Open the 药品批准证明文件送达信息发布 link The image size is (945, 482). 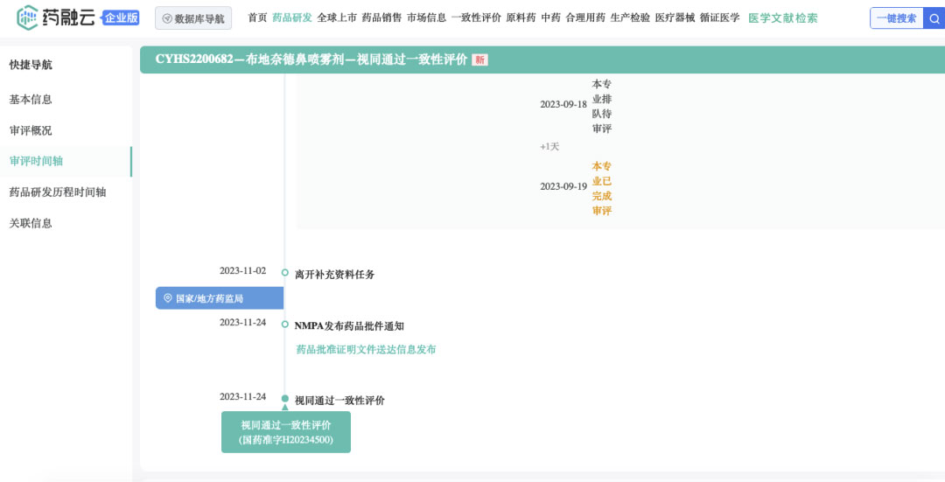[x=366, y=349]
